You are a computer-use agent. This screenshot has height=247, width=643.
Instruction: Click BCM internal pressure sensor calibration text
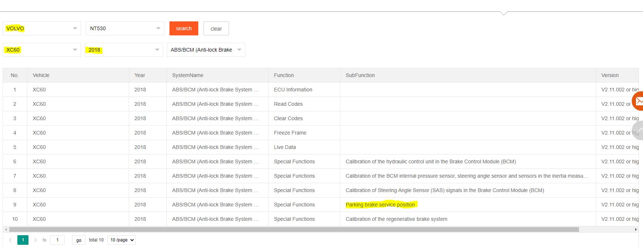pos(467,176)
